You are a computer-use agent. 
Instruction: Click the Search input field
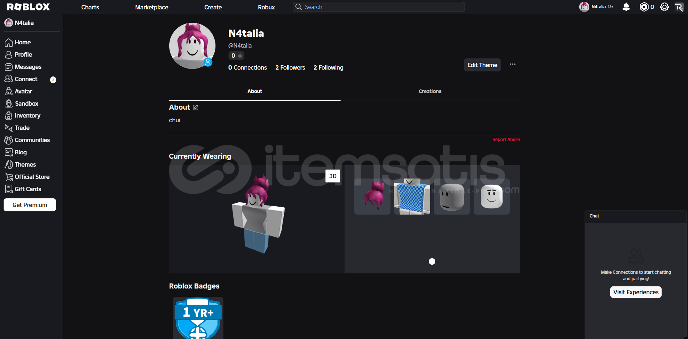point(379,7)
